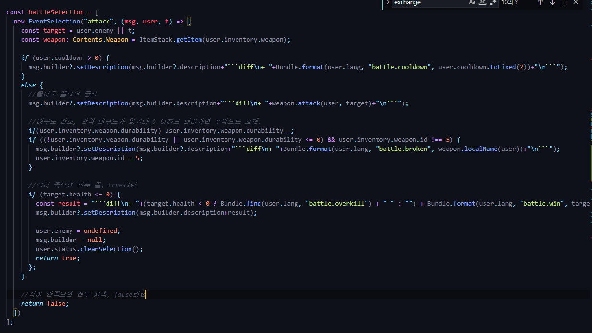592x333 pixels.
Task: Click 'return true;' statement
Action: (58, 258)
